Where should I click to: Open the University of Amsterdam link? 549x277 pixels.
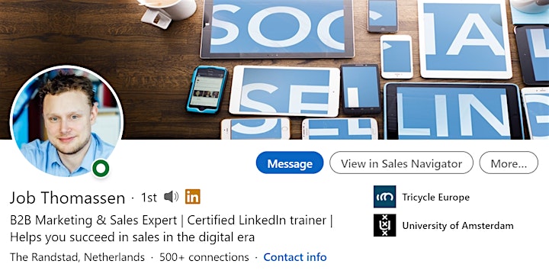coord(457,226)
